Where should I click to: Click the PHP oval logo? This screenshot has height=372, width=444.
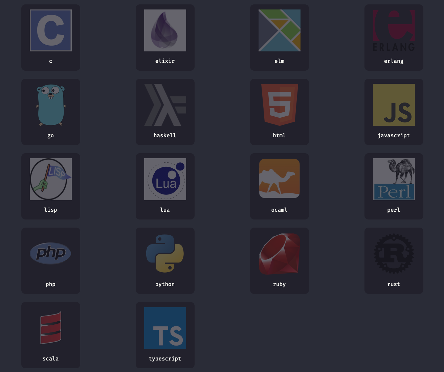[x=50, y=253]
